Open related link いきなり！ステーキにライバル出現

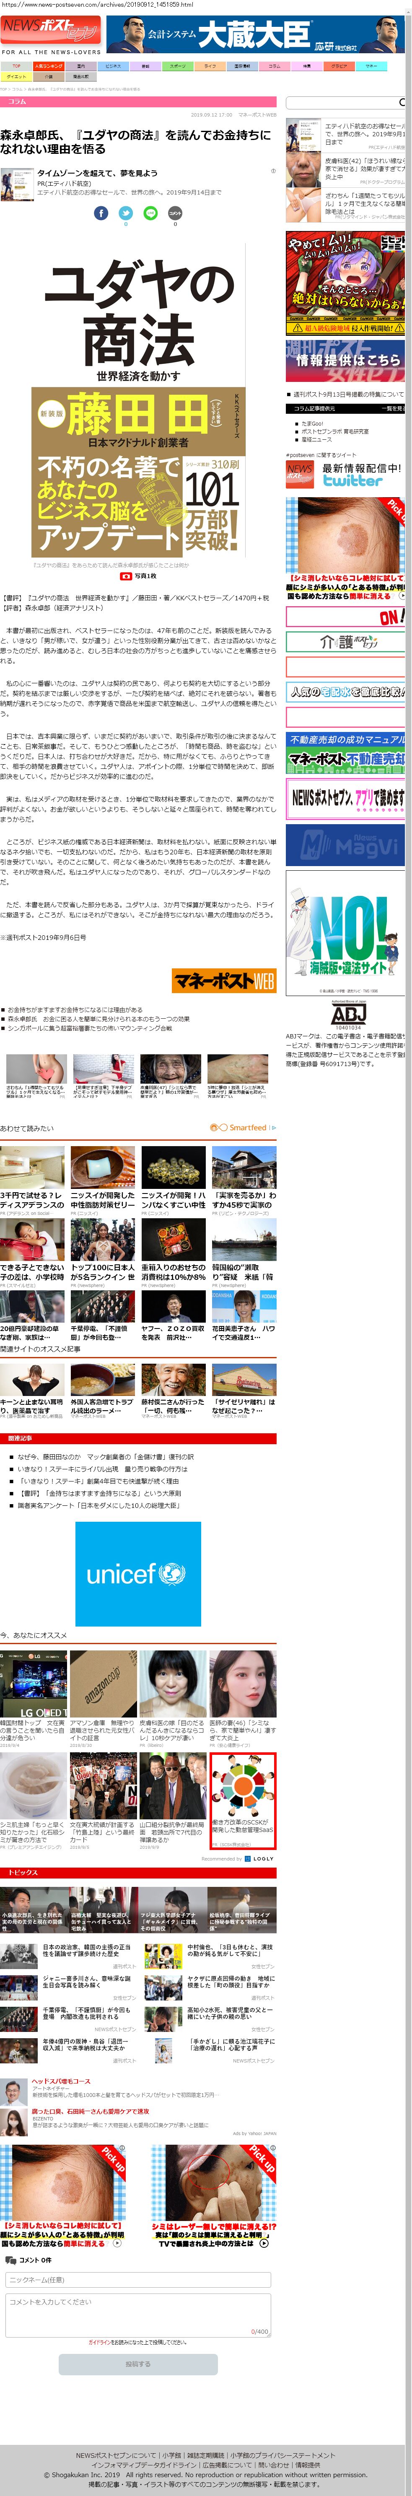pyautogui.click(x=102, y=1469)
